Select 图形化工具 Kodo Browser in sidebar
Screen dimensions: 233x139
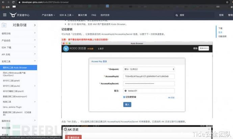19,68
